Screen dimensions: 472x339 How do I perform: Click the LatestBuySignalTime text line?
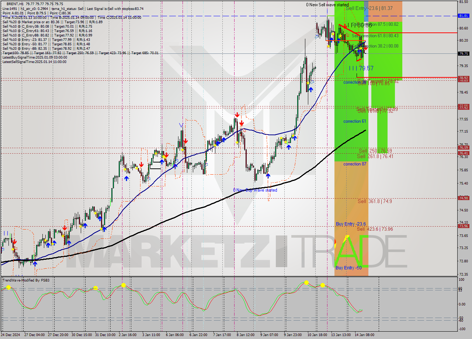[35, 57]
